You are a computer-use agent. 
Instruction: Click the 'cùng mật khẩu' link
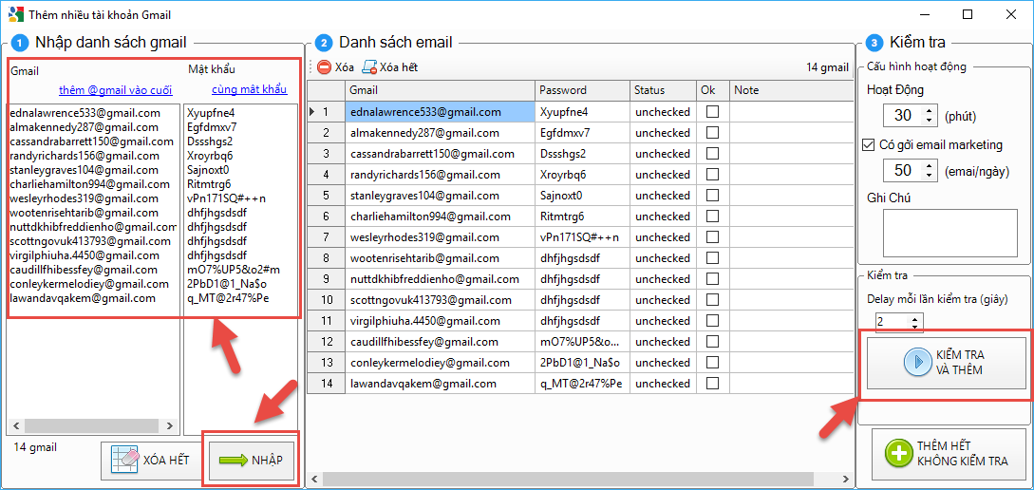coord(250,89)
